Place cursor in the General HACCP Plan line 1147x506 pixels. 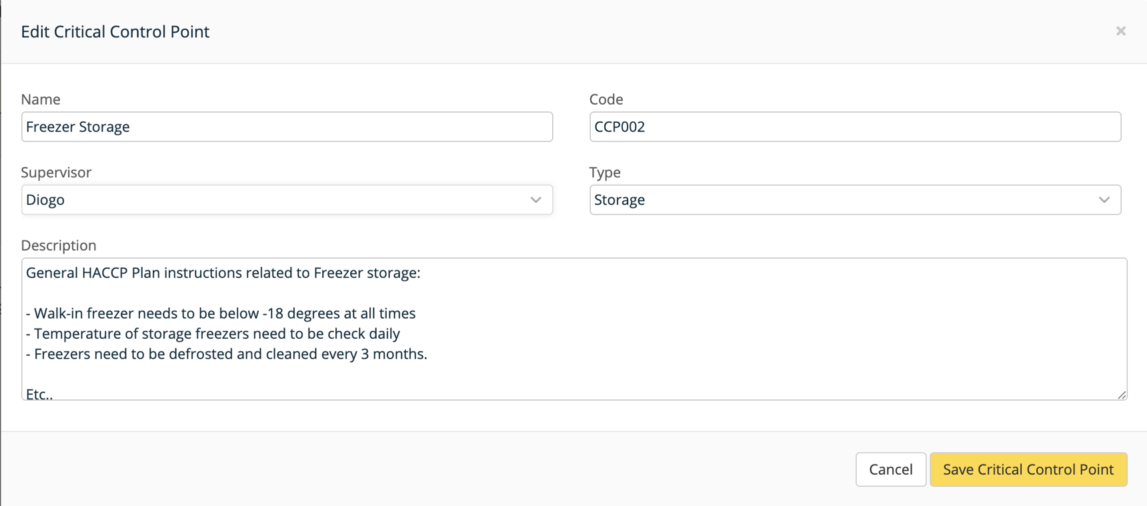(223, 273)
